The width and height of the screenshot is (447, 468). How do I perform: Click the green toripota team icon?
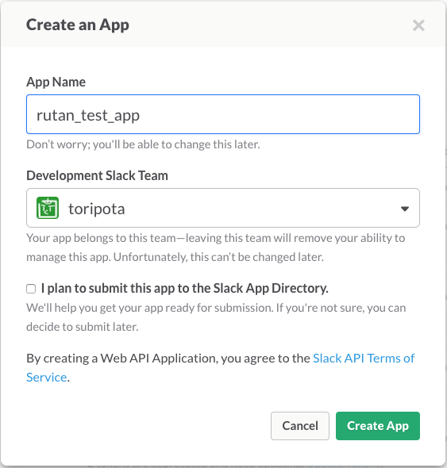click(x=48, y=208)
